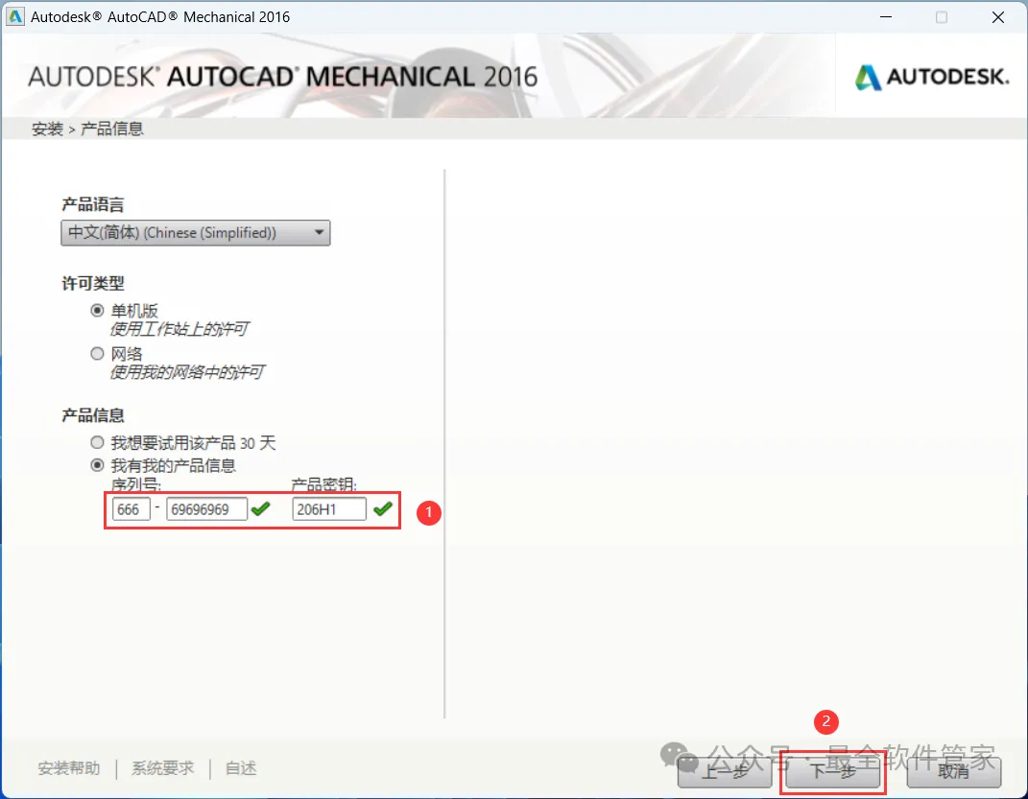Select the 网络 network license option
Viewport: 1028px width, 799px height.
point(97,354)
